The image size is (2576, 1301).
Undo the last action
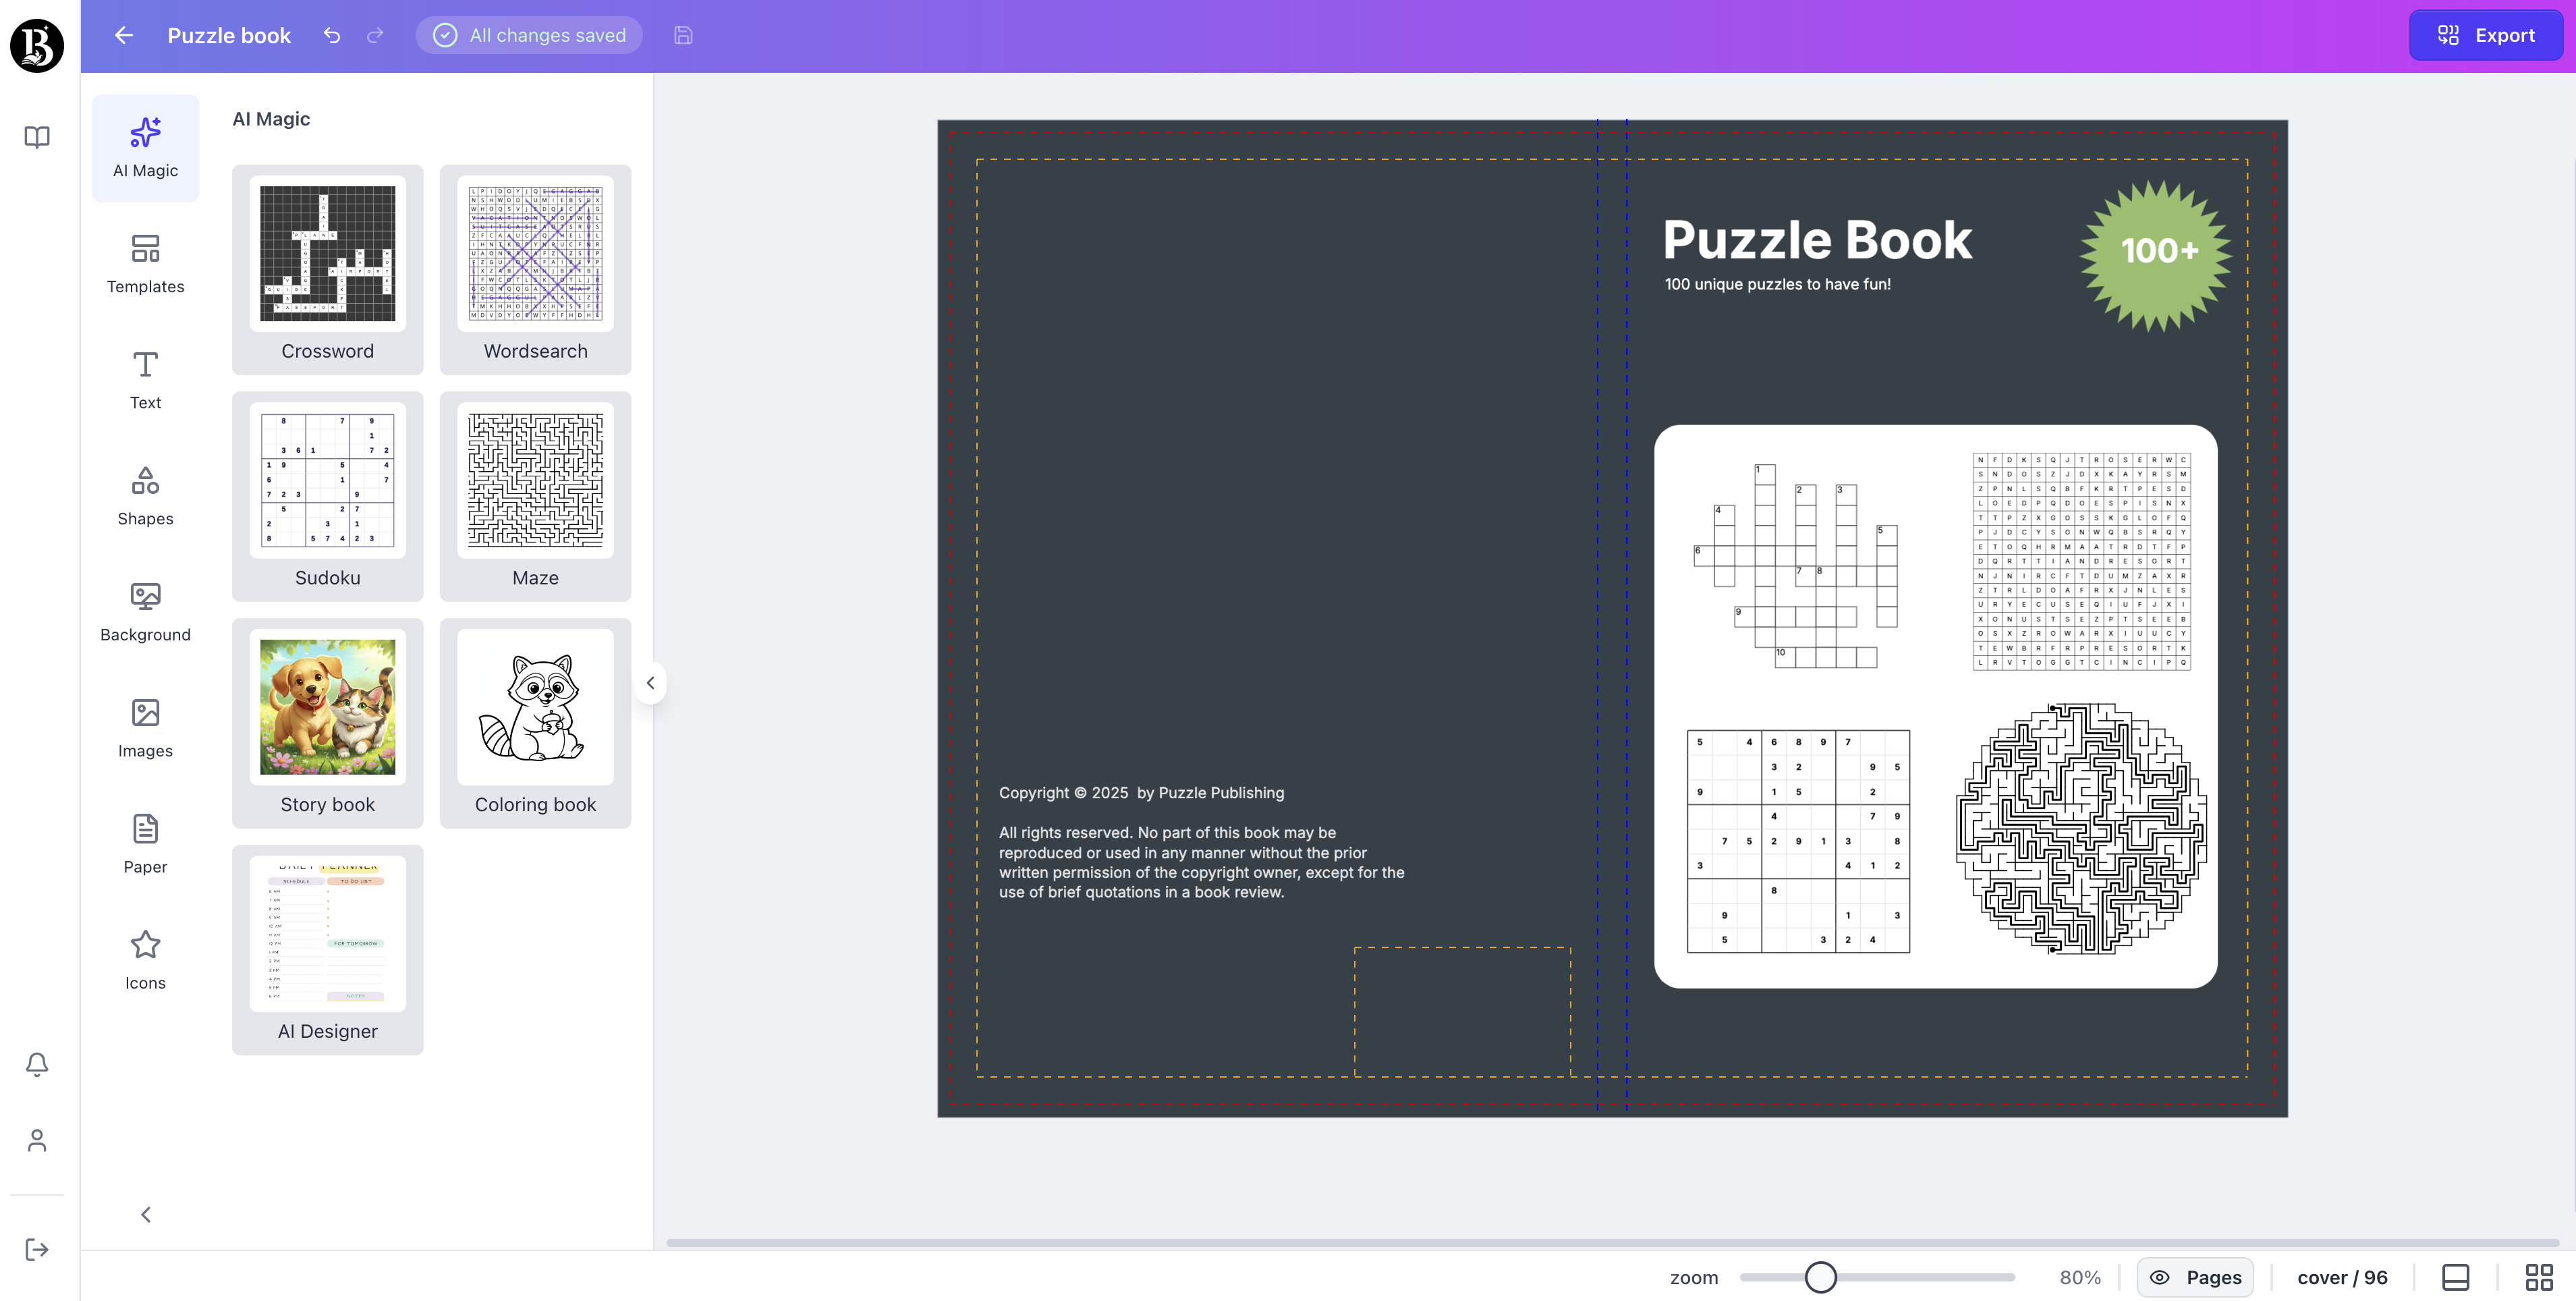[331, 35]
